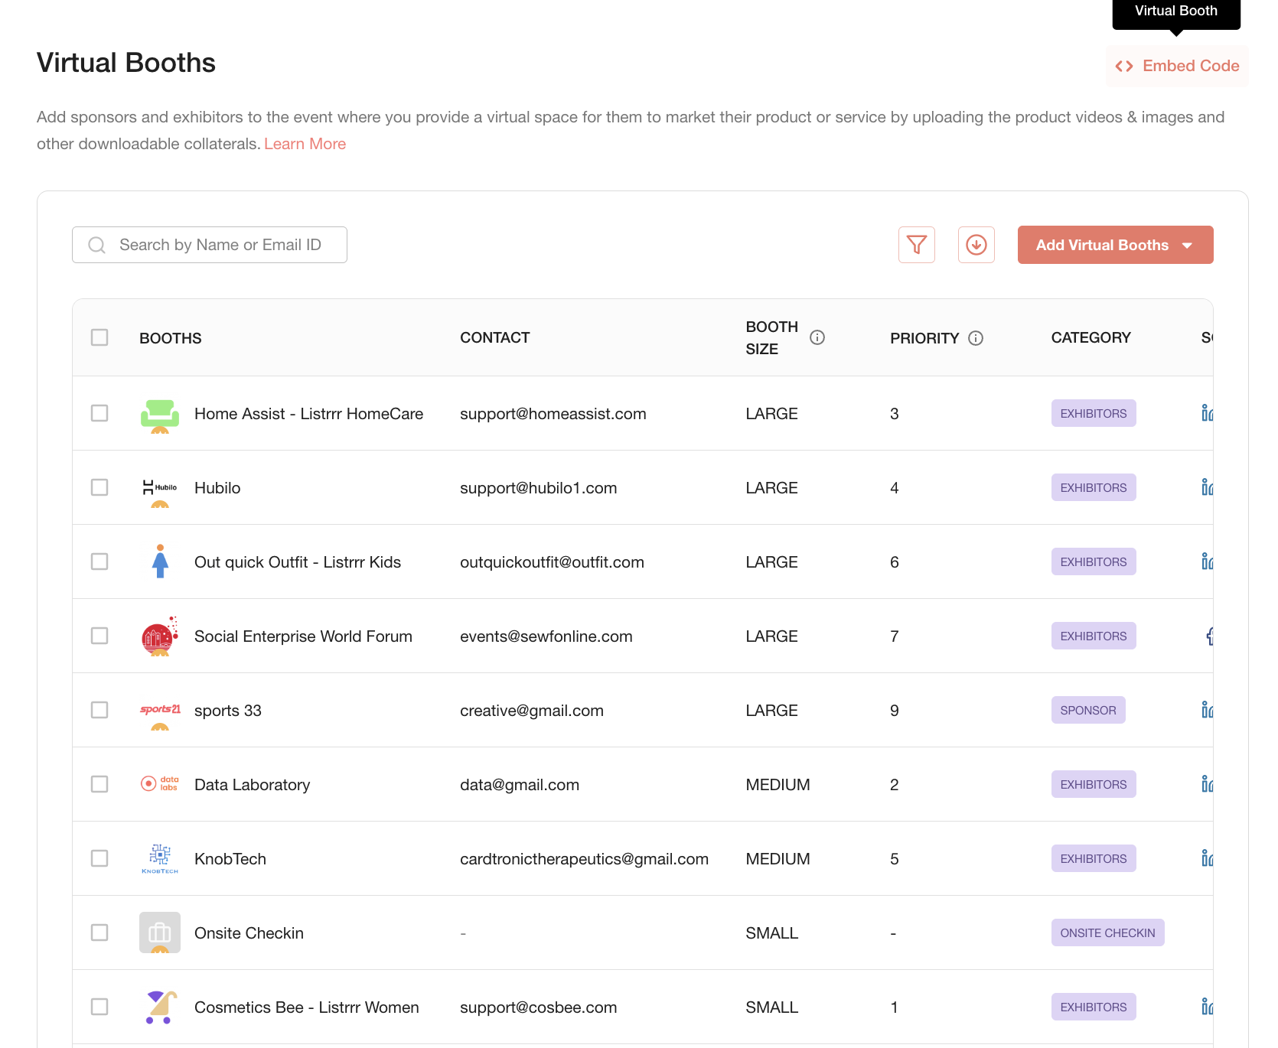Click the SPONSOR tag for sports 33
Viewport: 1278px width, 1048px height.
coord(1088,710)
